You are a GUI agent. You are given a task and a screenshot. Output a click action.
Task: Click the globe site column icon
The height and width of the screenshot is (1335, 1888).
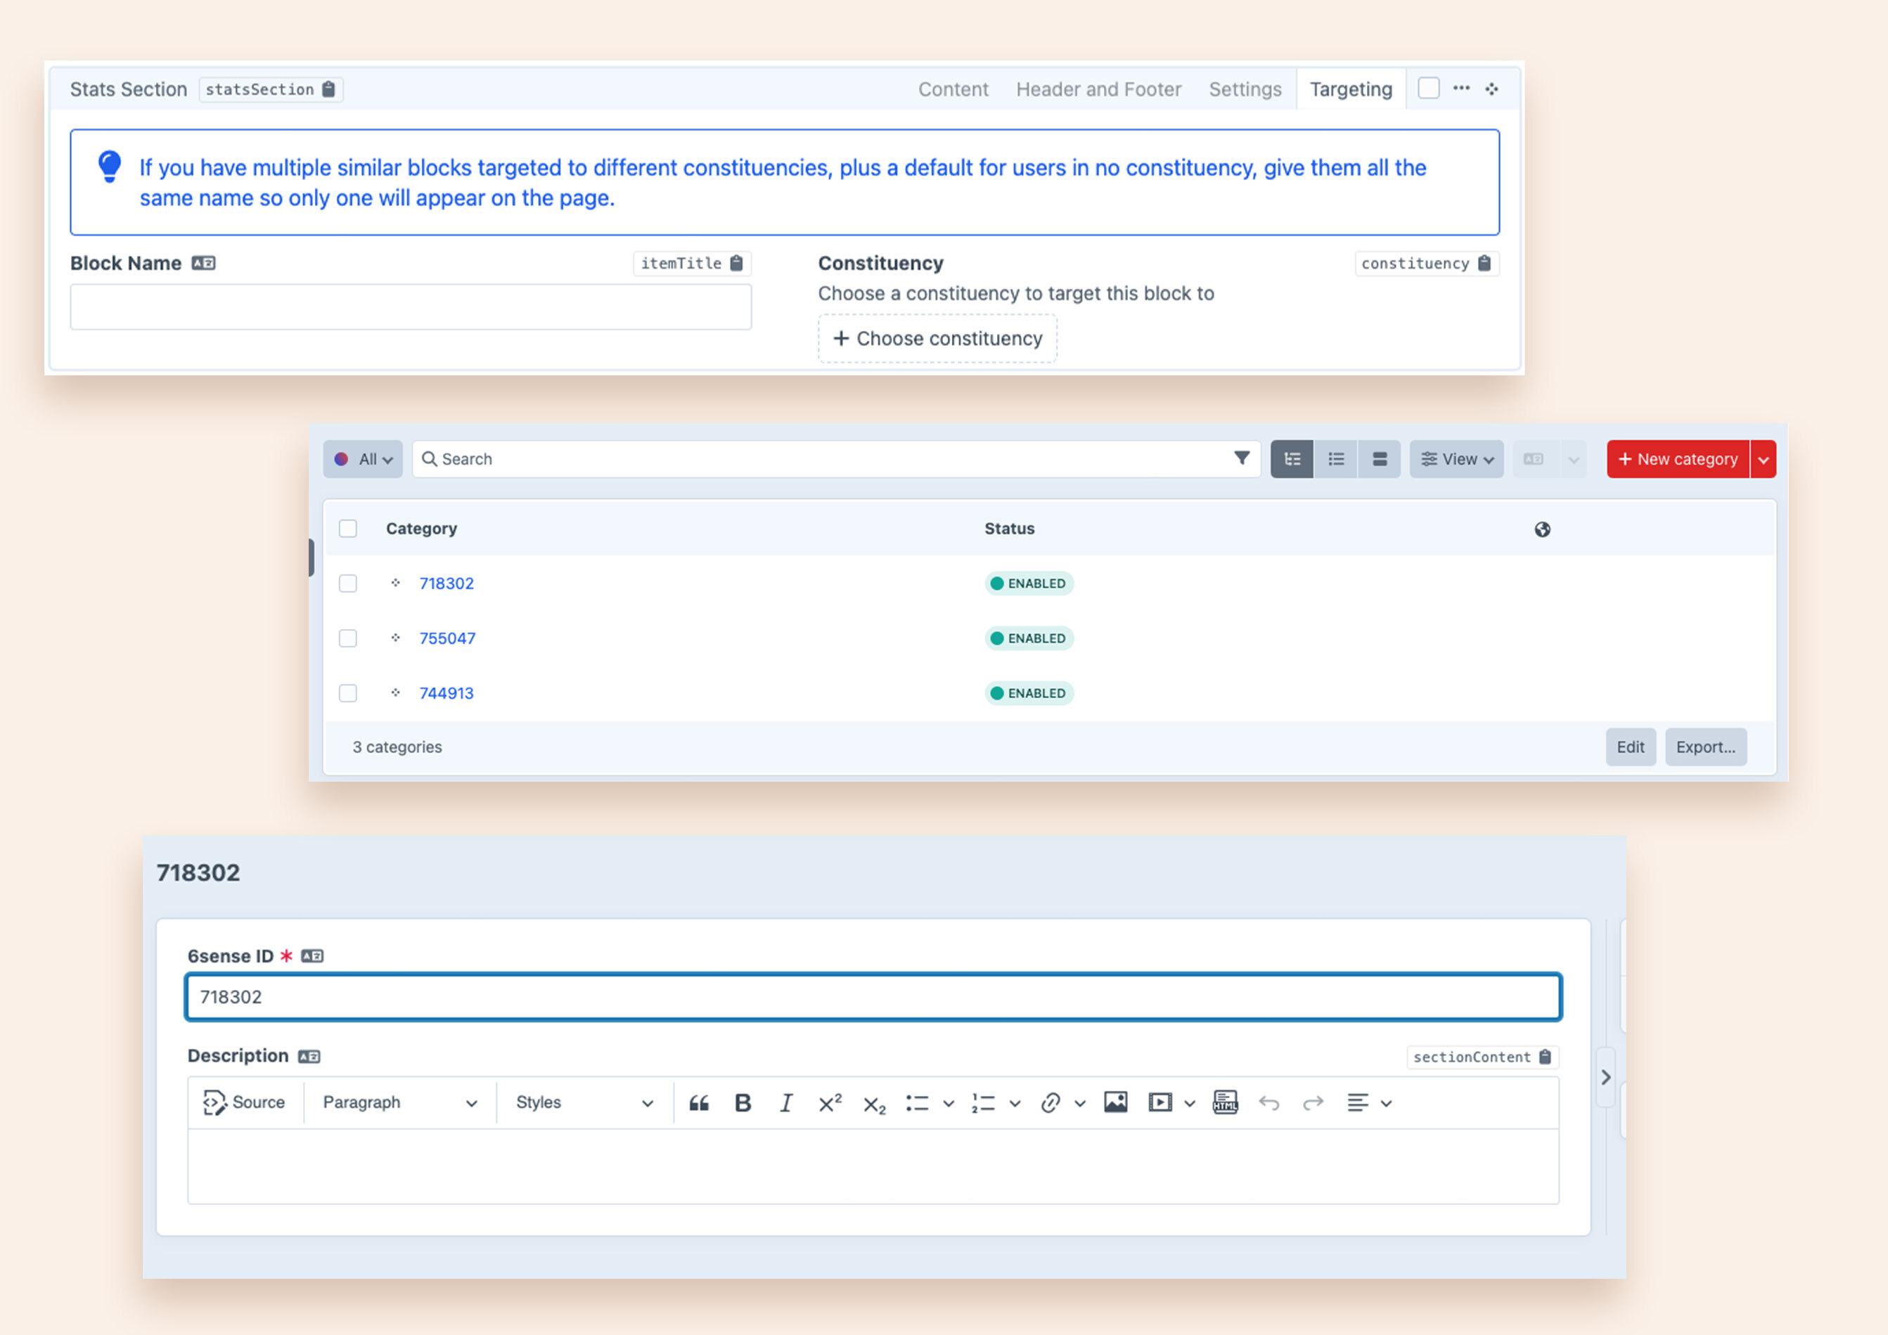1542,529
